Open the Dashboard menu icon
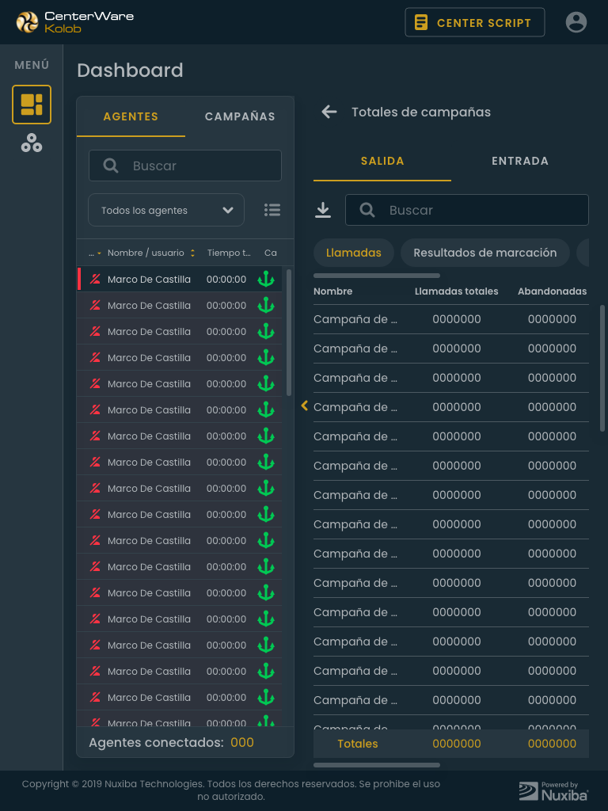This screenshot has width=608, height=811. click(x=32, y=105)
